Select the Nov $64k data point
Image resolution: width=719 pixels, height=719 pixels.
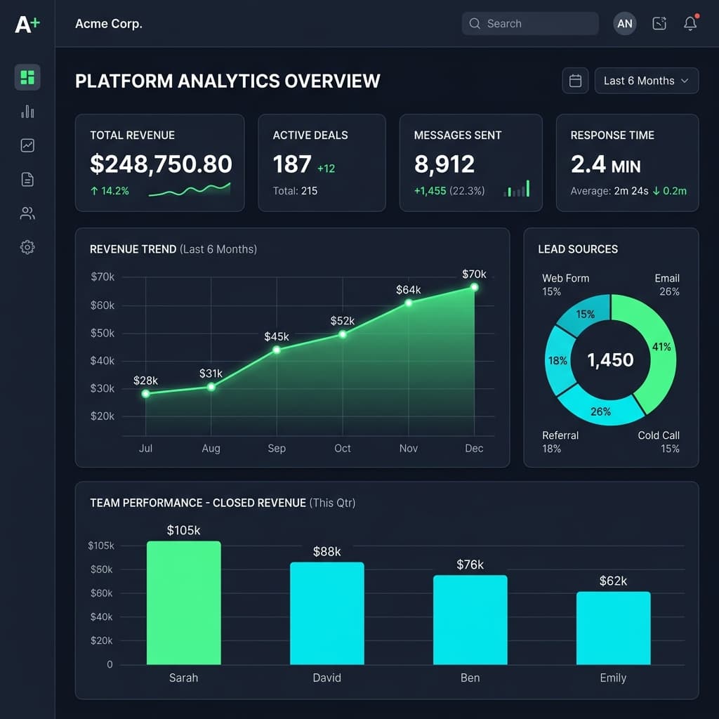[x=409, y=303]
